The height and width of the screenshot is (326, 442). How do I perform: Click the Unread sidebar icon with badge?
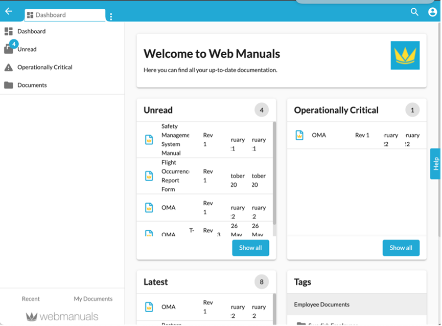(x=10, y=47)
